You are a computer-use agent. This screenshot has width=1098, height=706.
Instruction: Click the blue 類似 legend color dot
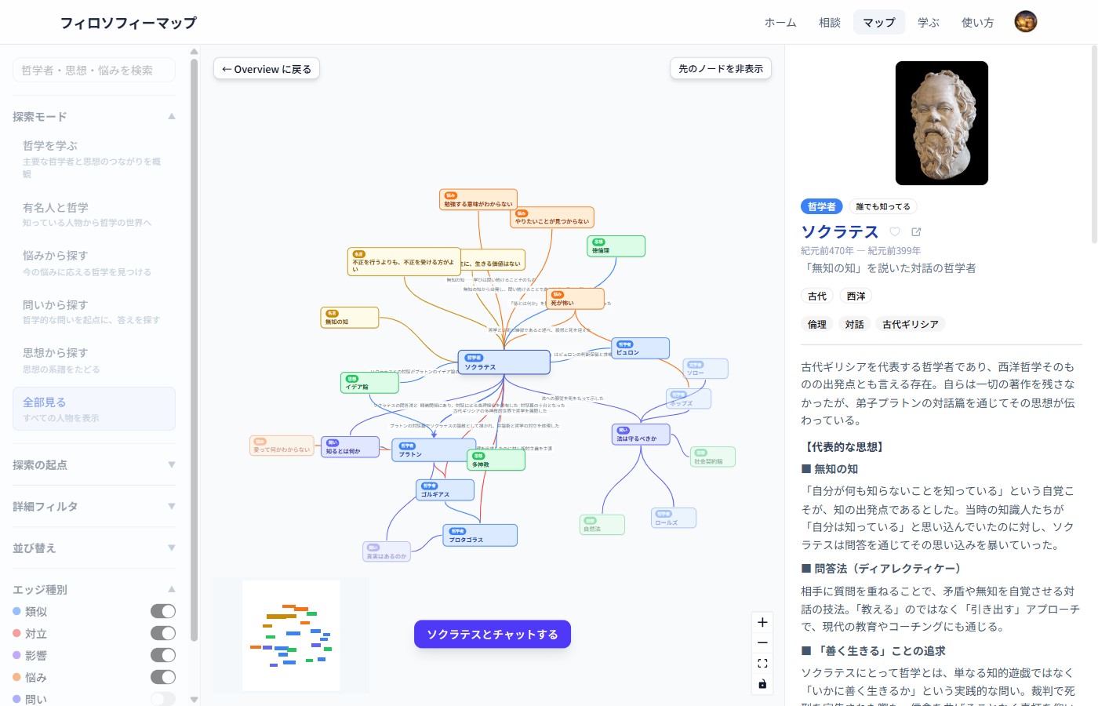[17, 610]
